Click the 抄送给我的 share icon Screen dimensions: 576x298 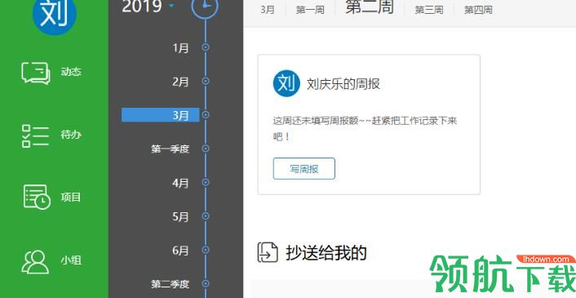point(267,252)
